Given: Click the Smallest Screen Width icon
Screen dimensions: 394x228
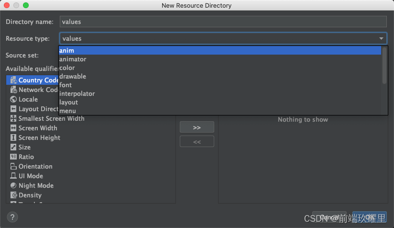Looking at the screenshot, I should 13,118.
